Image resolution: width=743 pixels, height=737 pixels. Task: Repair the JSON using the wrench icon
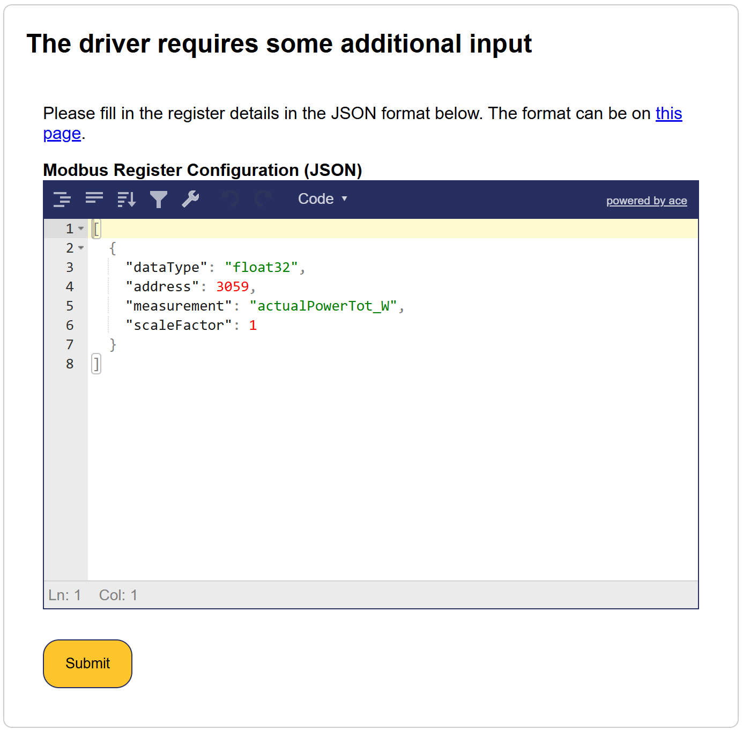click(191, 199)
